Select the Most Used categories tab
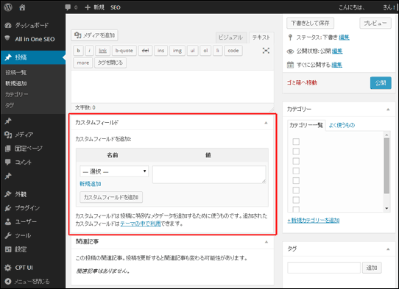Image resolution: width=399 pixels, height=289 pixels. (342, 125)
